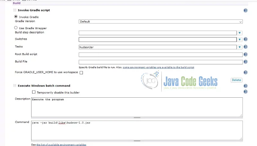
Task: Click the Tasks field containing hudsonJar
Action: pos(158,47)
